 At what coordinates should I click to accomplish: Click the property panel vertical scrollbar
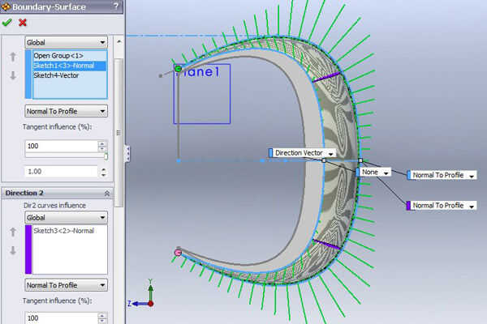tap(119, 133)
